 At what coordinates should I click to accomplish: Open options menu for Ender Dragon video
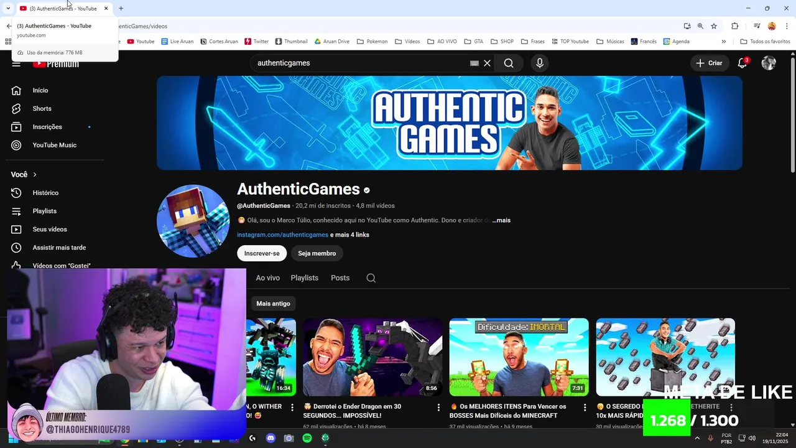click(x=438, y=408)
